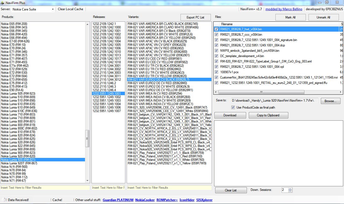344x204 pixels.
Task: Decrease Down. Sessions with the down arrow
Action: [x=290, y=191]
